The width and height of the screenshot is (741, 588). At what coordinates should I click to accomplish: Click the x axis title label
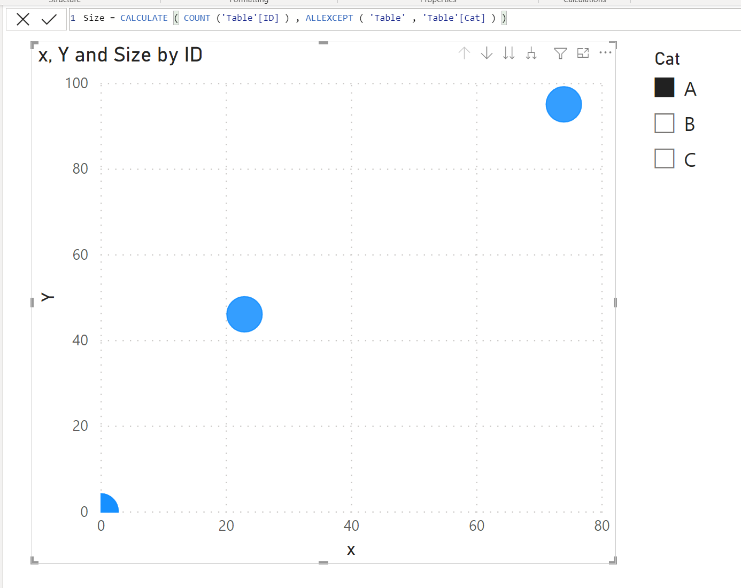pyautogui.click(x=351, y=550)
